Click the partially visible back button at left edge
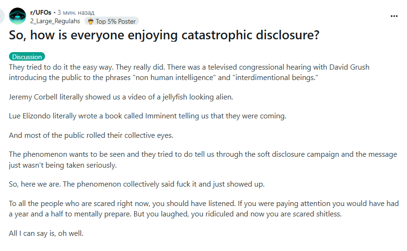This screenshot has height=251, width=407. [1, 16]
